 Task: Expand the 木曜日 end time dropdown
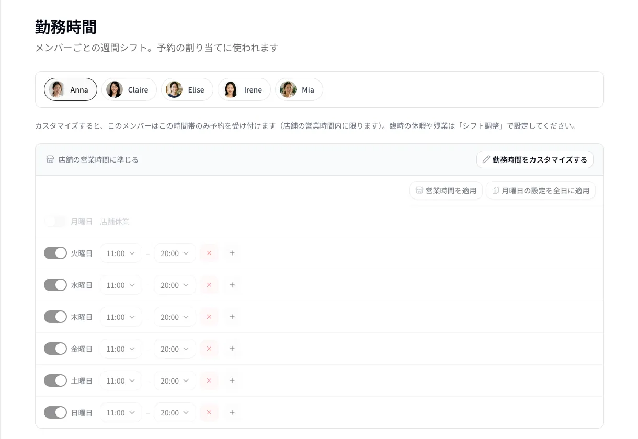coord(175,317)
